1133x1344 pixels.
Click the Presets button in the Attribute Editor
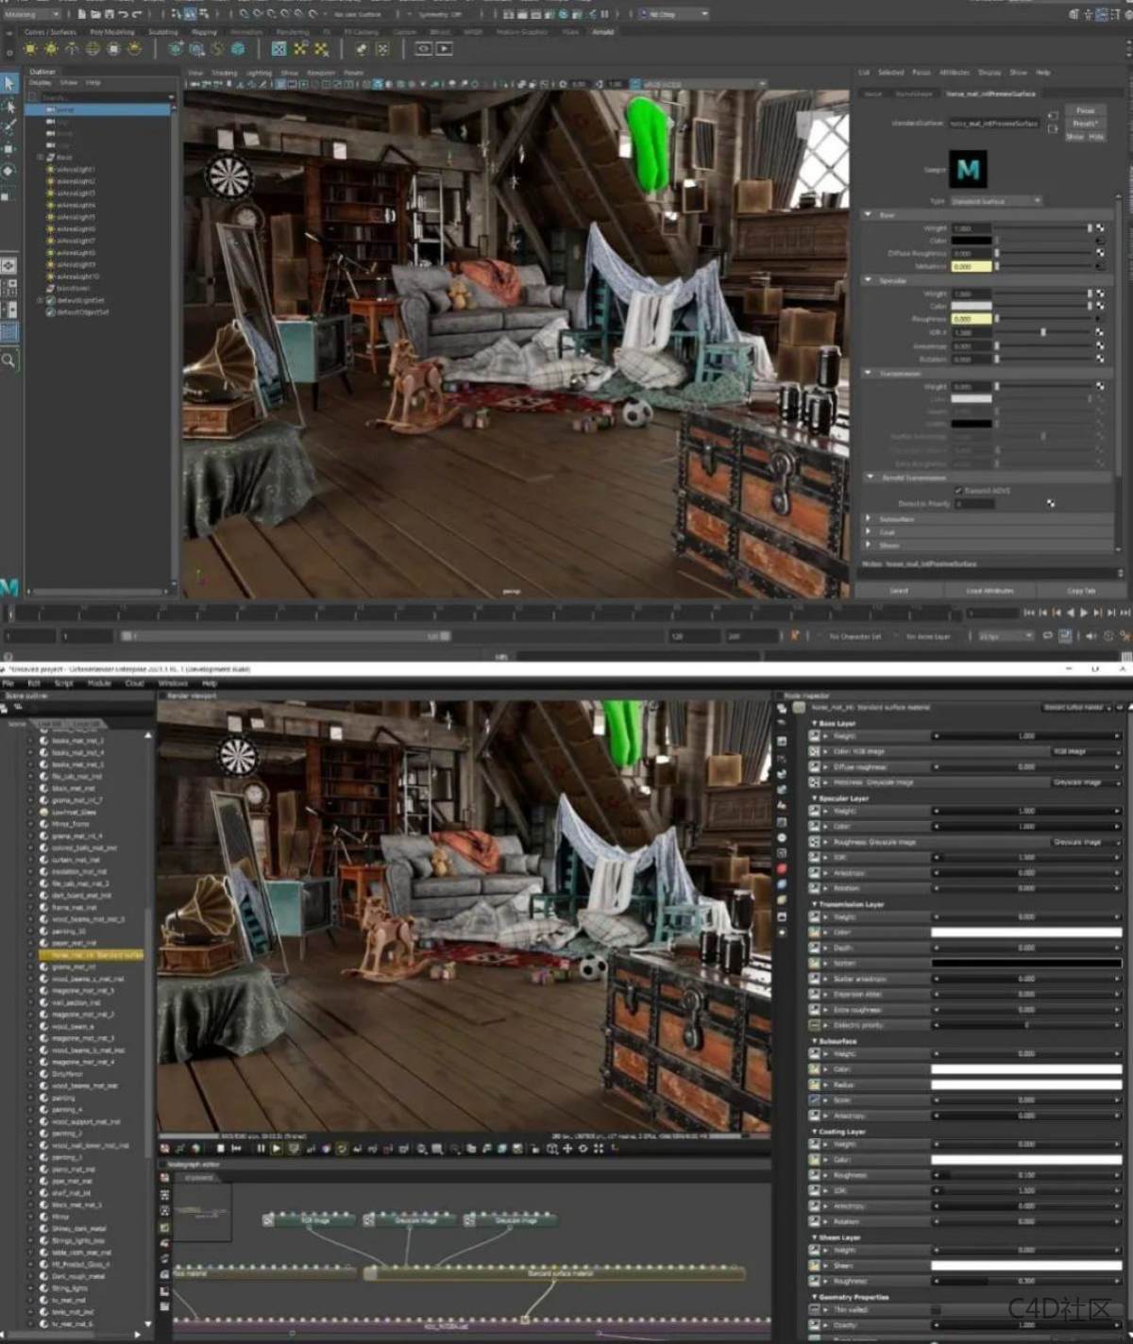(x=1084, y=124)
